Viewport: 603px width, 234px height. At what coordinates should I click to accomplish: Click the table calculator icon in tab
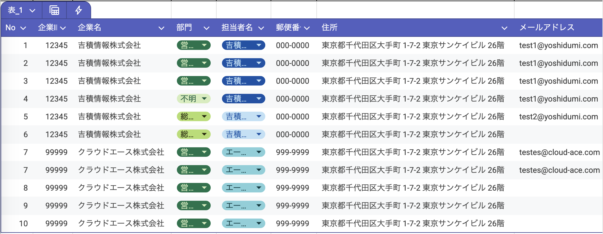pos(54,10)
